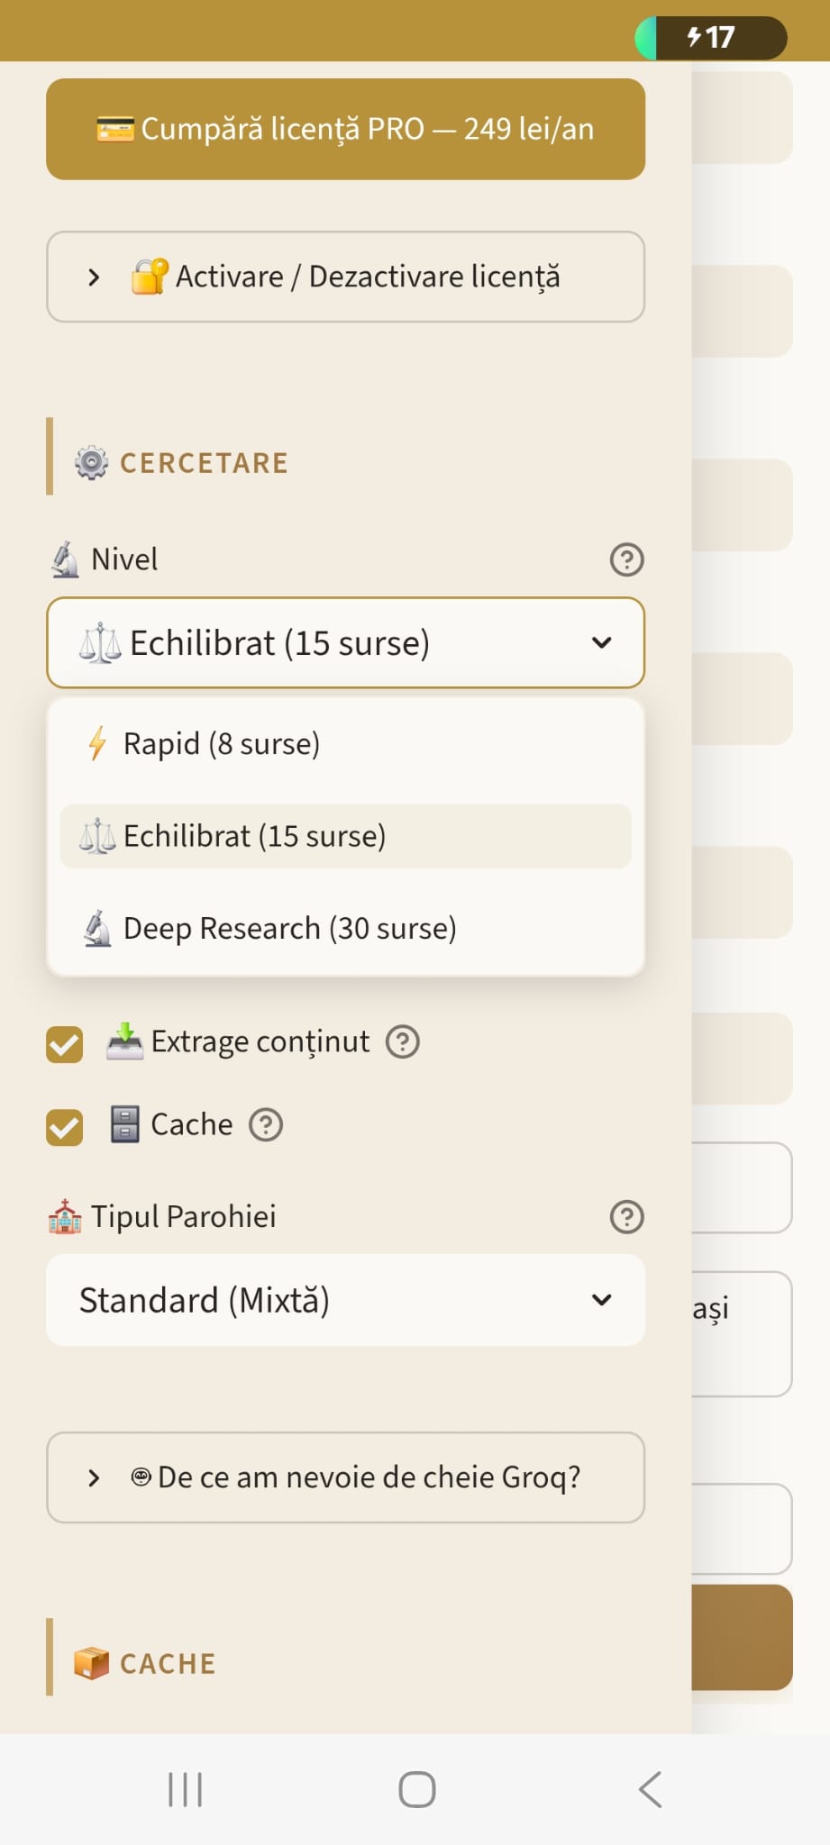Tap the Android home navigation icon
830x1845 pixels.
417,1789
